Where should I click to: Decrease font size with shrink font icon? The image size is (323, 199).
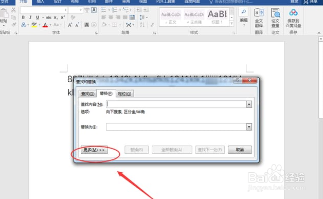click(77, 25)
